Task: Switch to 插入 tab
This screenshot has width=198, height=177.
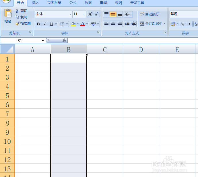Action: pyautogui.click(x=36, y=3)
